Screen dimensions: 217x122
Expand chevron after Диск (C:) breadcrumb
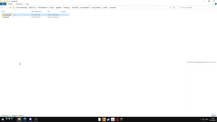click(x=37, y=7)
